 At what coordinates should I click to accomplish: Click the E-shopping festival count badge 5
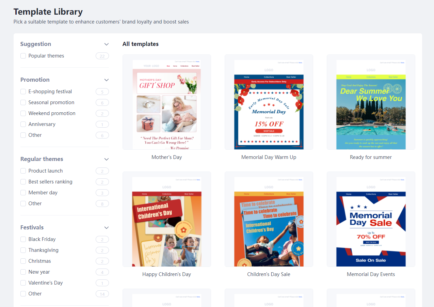pyautogui.click(x=102, y=92)
